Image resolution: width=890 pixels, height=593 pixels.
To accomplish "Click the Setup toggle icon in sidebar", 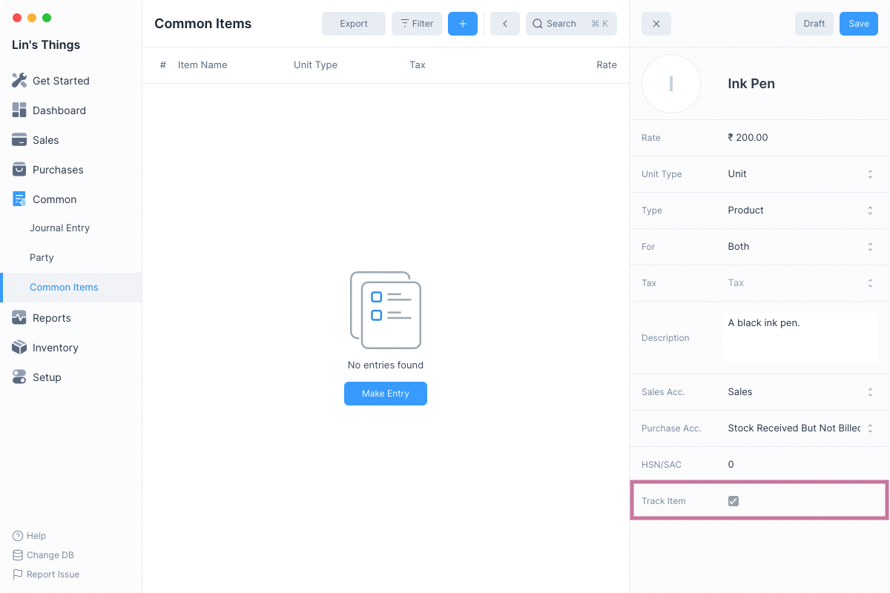I will [x=19, y=377].
